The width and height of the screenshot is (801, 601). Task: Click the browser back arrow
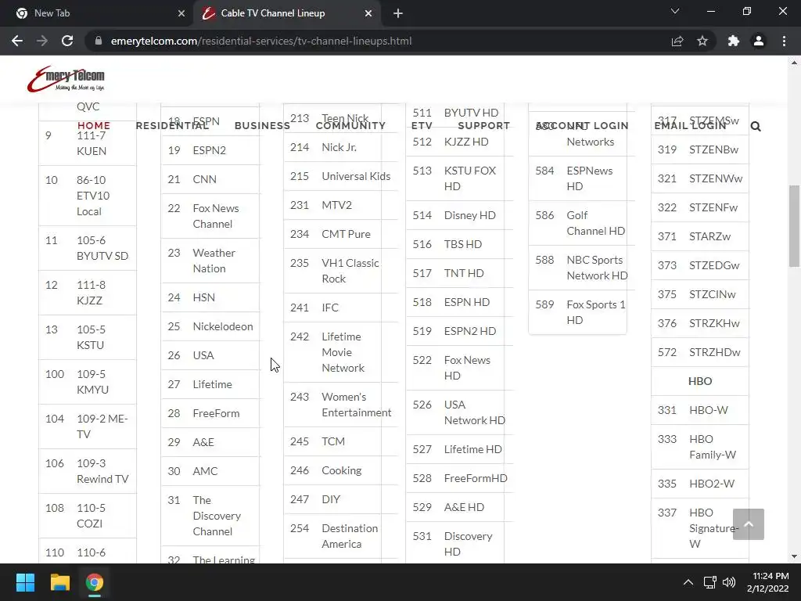click(17, 41)
